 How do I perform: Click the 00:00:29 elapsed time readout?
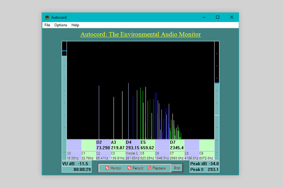pos(77,169)
